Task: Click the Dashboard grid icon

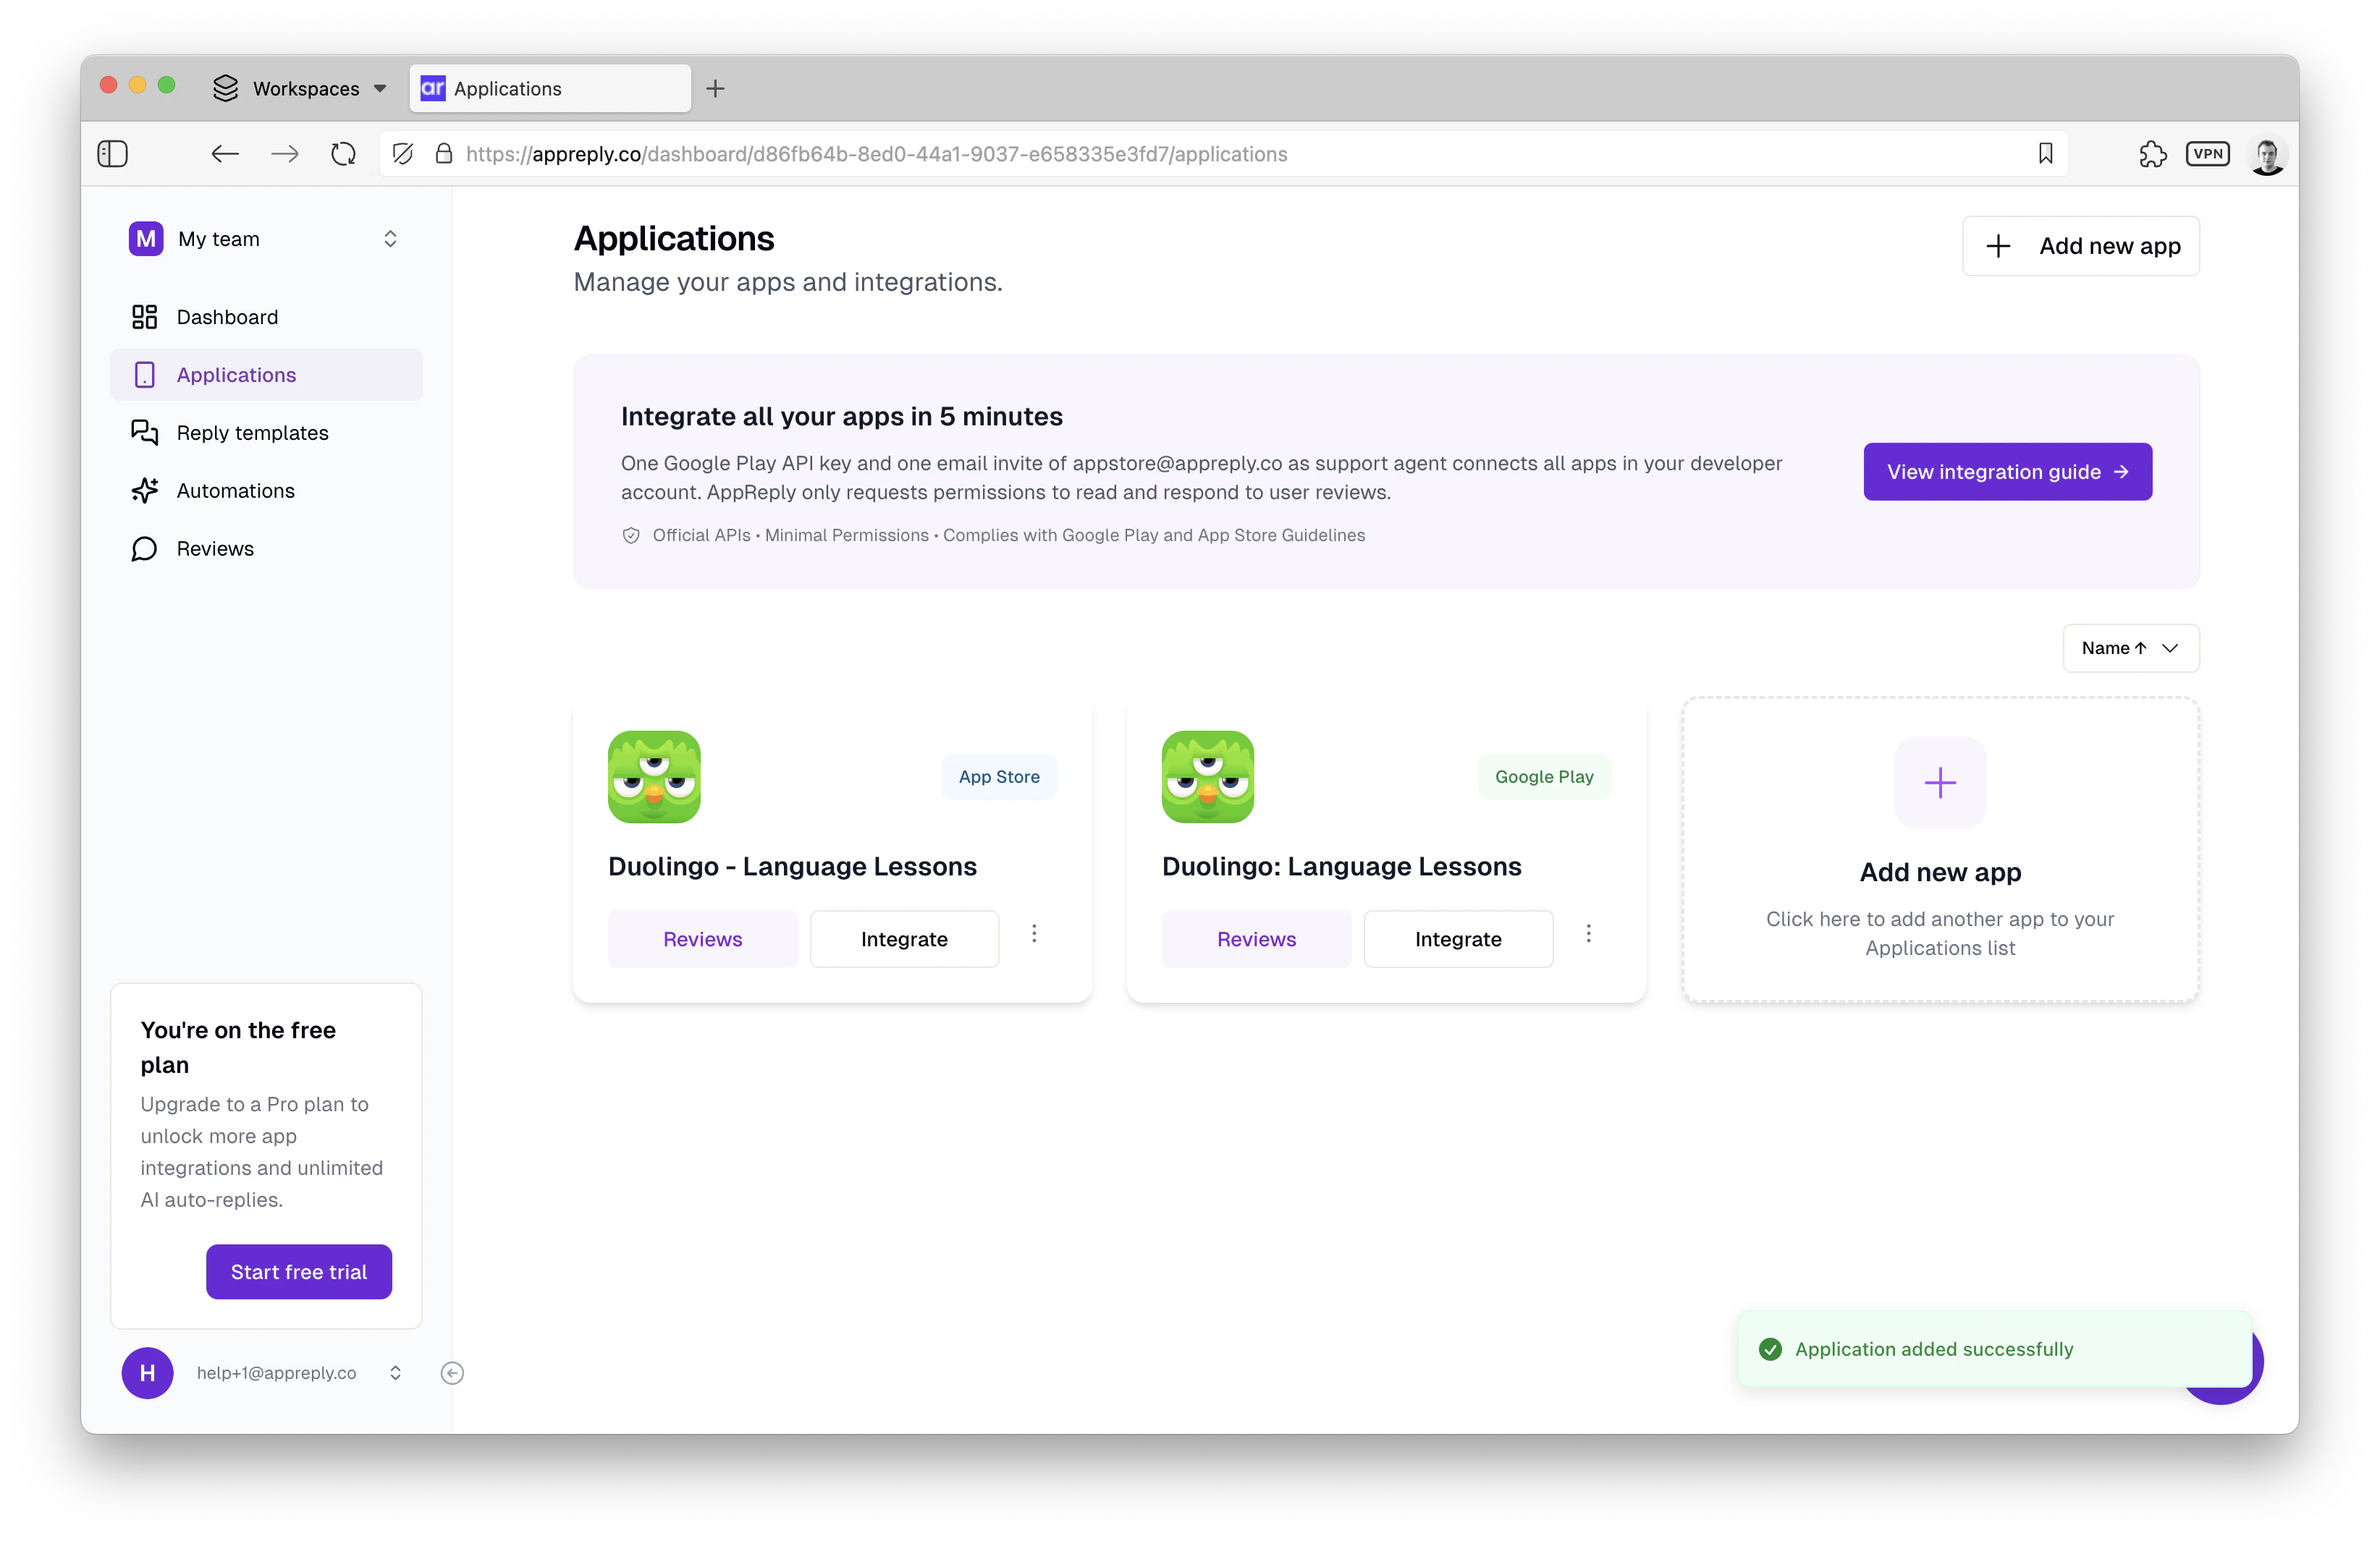Action: [145, 317]
